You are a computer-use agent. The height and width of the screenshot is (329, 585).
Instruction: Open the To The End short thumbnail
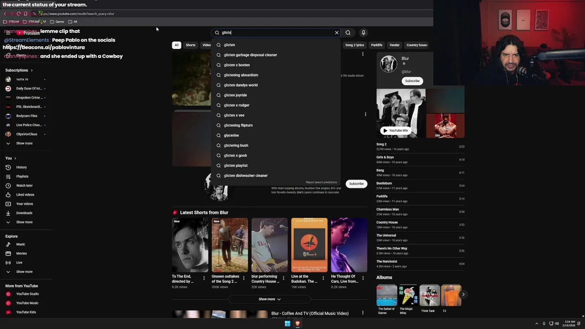pyautogui.click(x=190, y=245)
